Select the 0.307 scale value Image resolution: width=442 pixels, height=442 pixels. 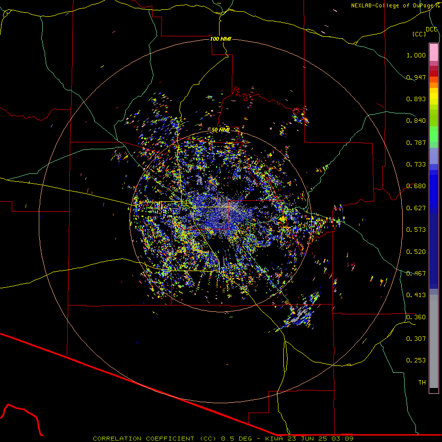click(x=416, y=339)
